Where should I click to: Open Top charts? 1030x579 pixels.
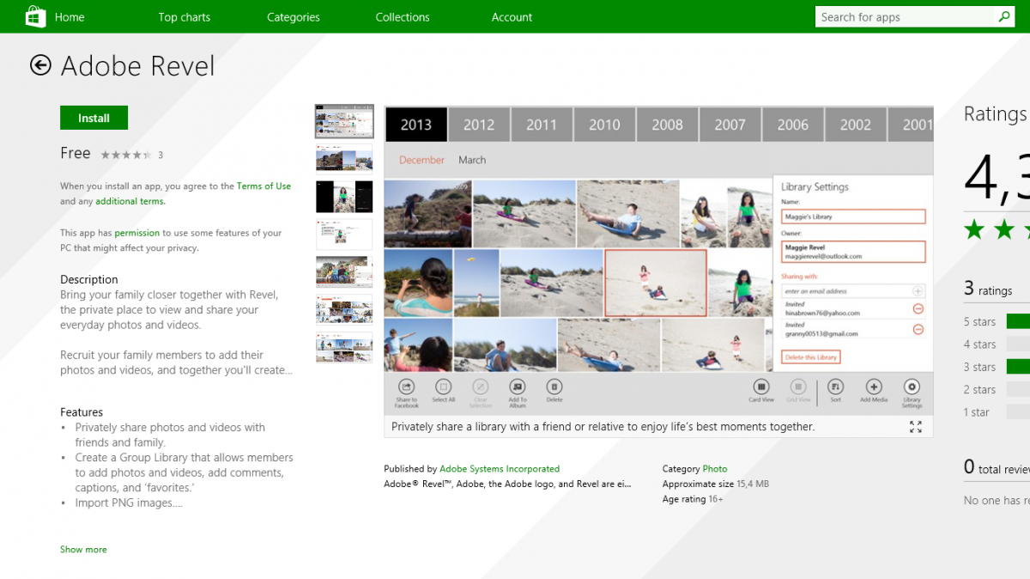pos(185,17)
